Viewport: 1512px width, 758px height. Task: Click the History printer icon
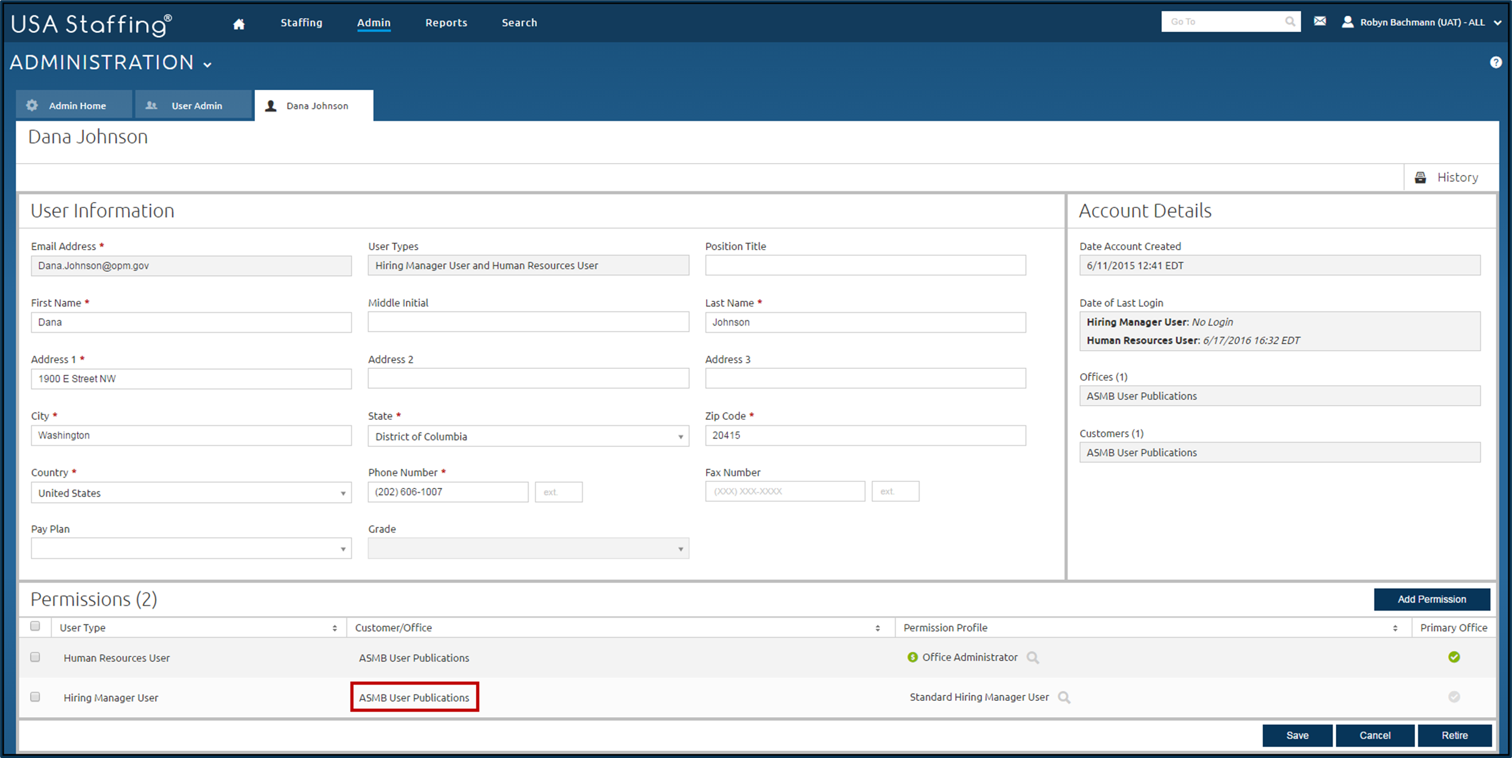point(1420,177)
